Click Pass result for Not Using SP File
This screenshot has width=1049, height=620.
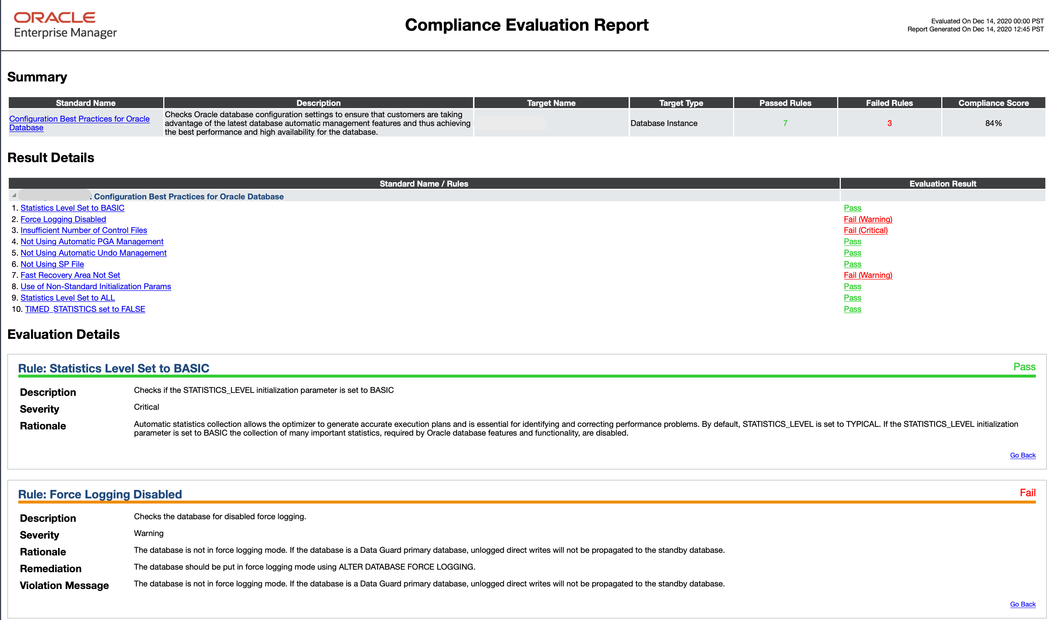pyautogui.click(x=852, y=264)
